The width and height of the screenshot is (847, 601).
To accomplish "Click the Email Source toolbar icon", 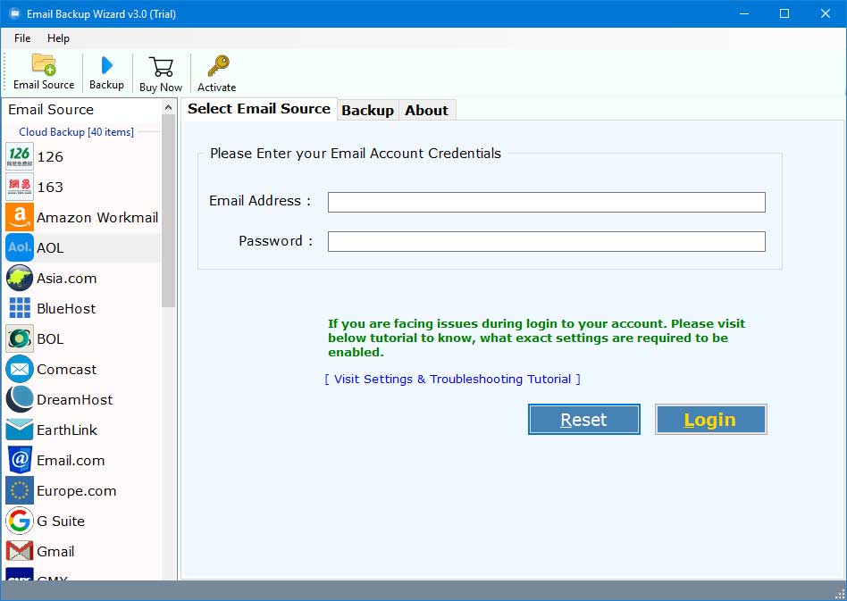I will coord(44,64).
